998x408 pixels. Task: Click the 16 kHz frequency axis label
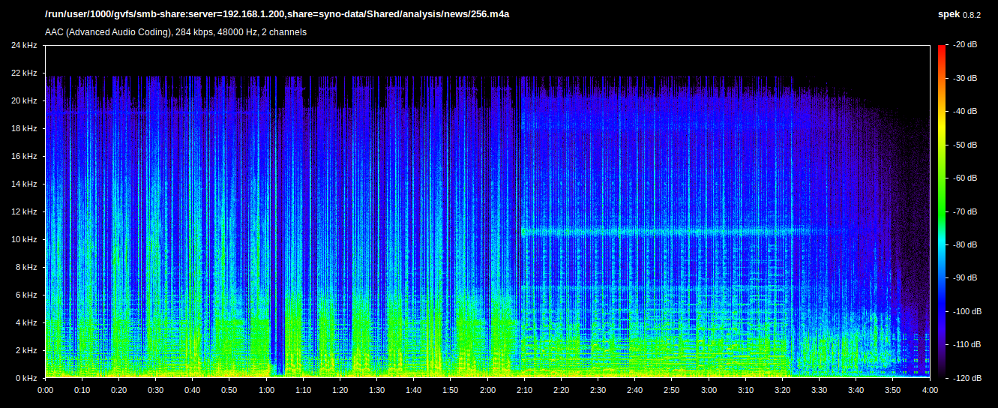[24, 157]
